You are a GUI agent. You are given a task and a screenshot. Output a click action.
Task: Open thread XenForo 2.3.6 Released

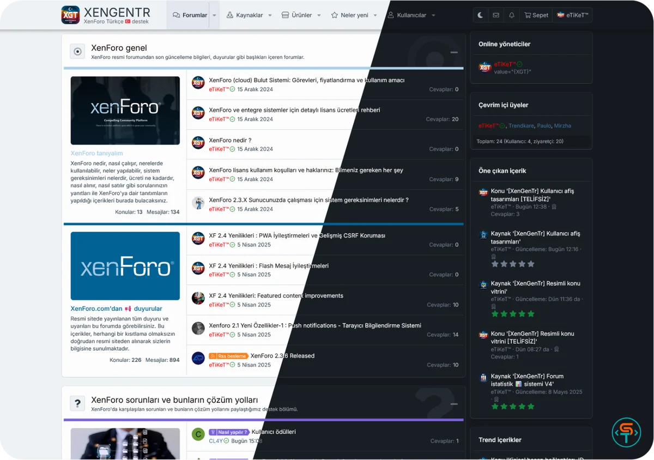tap(282, 356)
